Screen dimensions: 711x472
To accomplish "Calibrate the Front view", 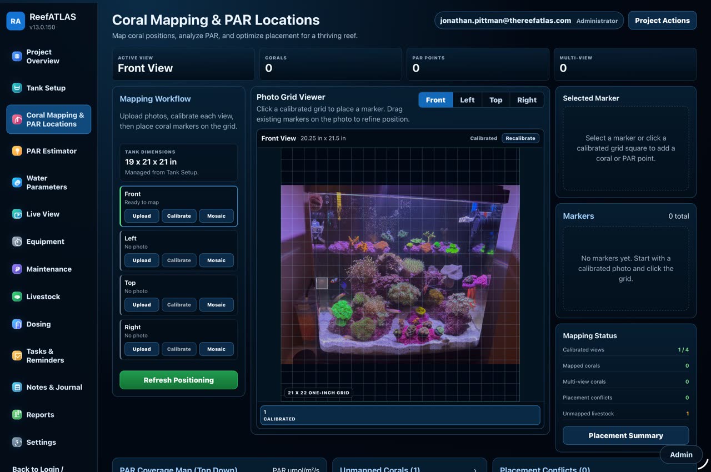I will coord(179,216).
